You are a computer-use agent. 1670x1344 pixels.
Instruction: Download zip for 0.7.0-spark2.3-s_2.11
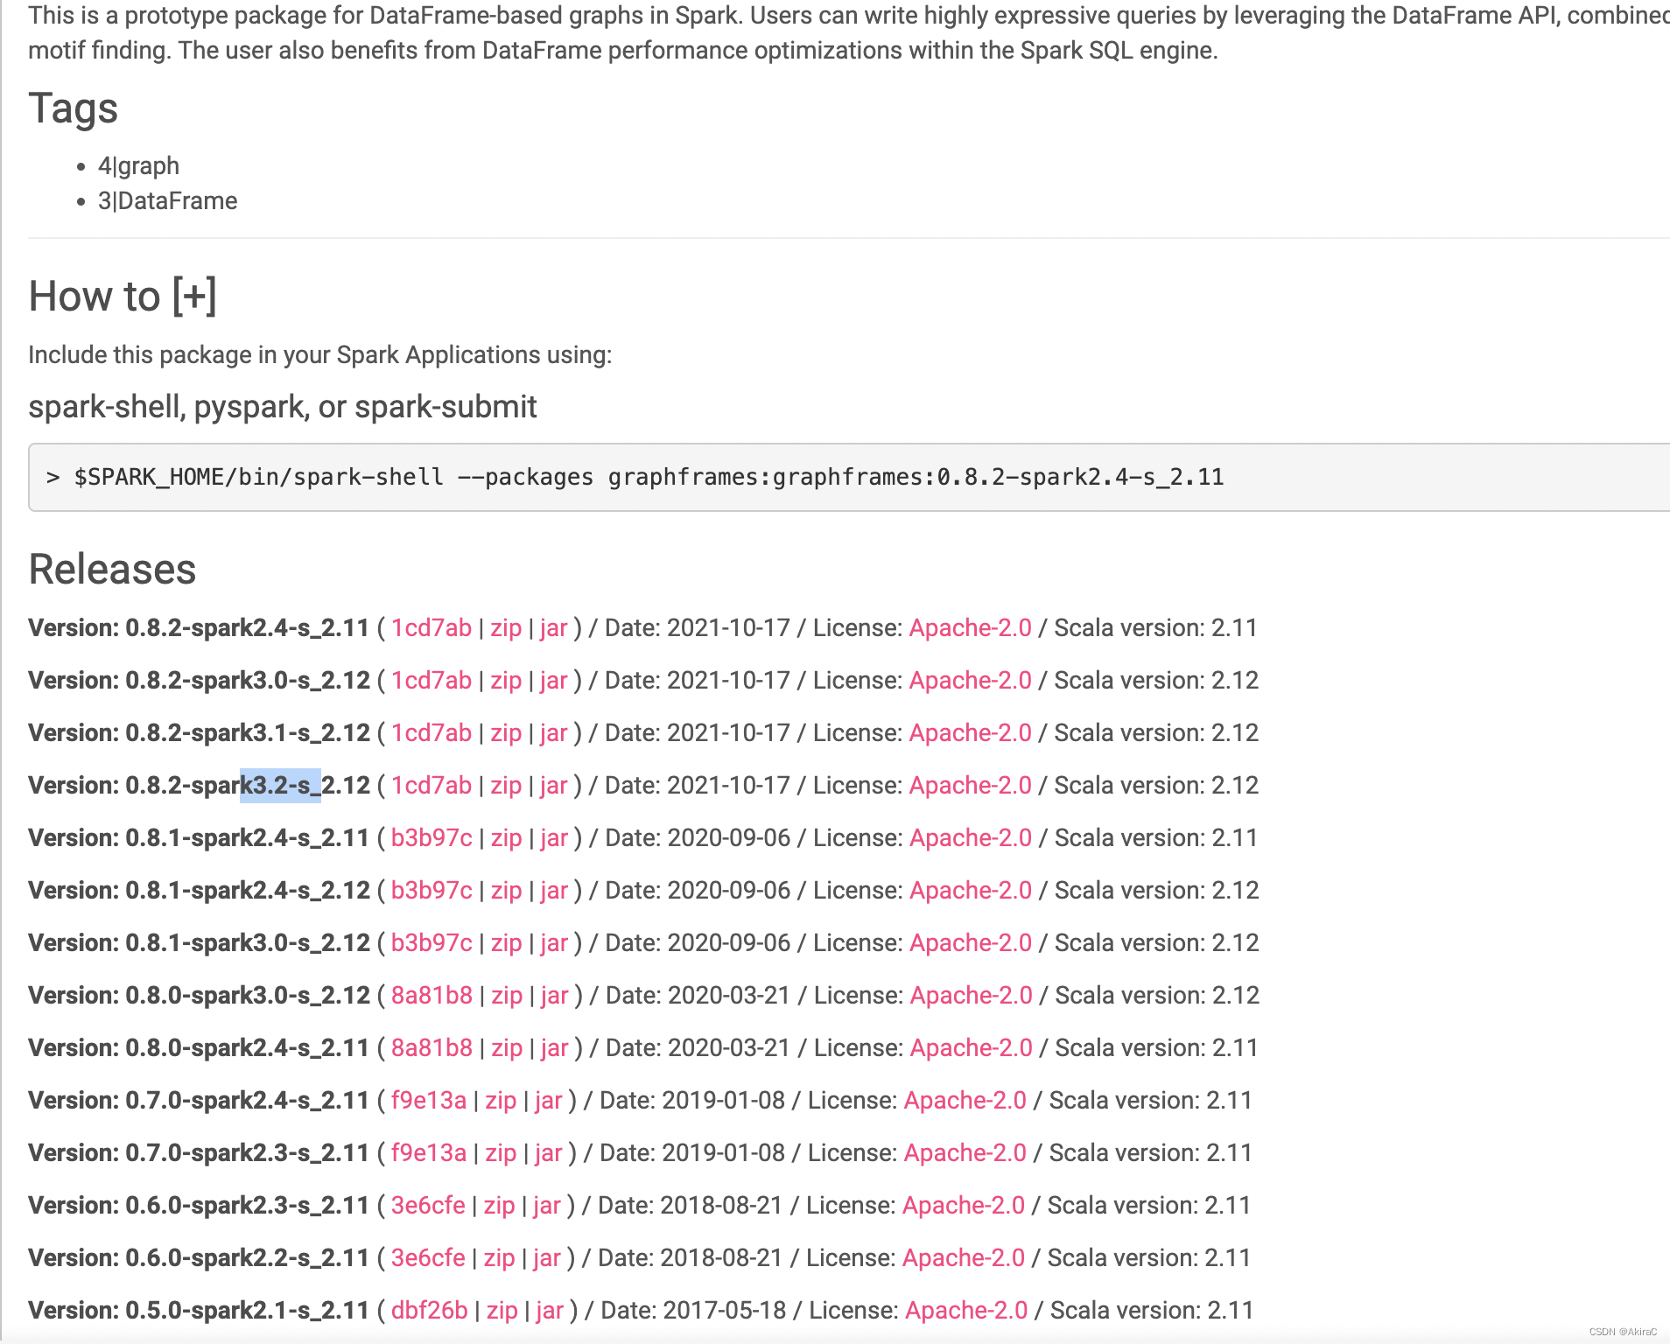pos(502,1153)
